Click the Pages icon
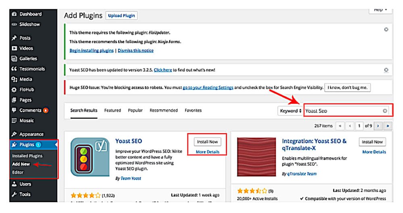 (15, 100)
